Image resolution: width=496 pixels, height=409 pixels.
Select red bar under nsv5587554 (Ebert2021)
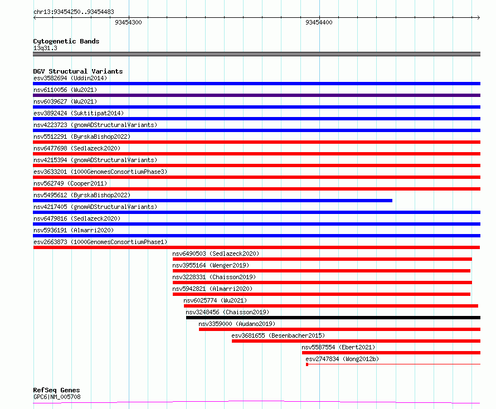click(x=391, y=353)
